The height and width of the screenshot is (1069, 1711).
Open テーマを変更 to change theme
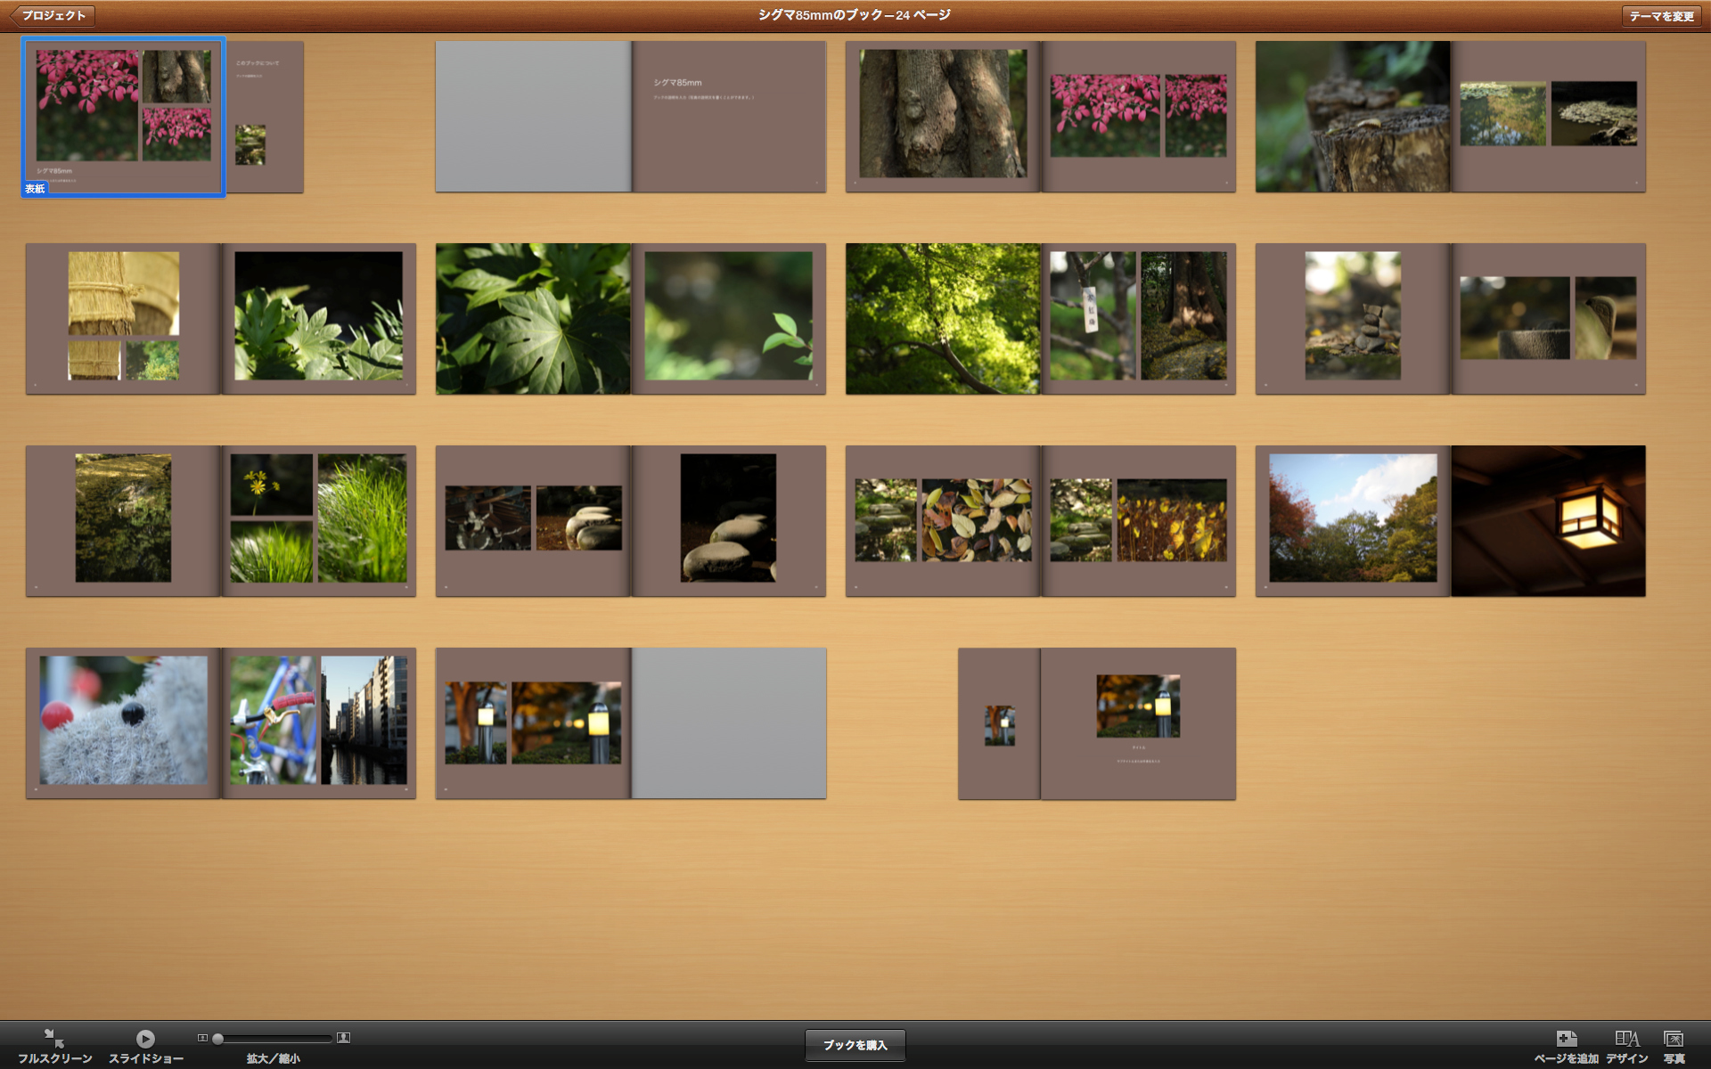(1659, 15)
